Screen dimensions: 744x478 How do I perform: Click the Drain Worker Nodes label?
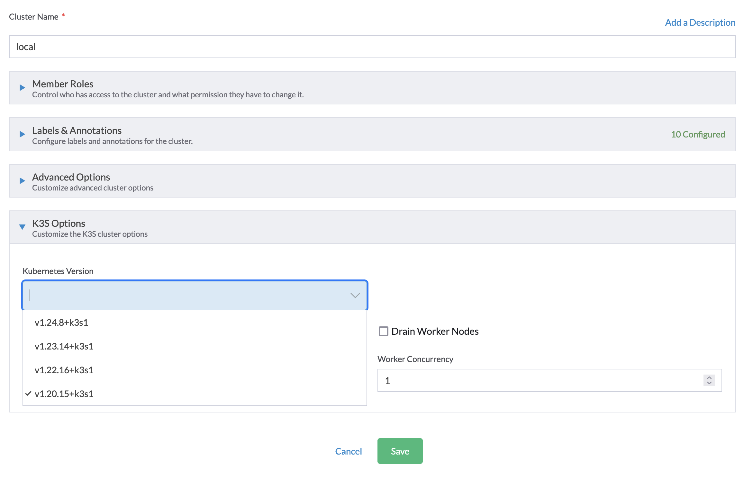click(435, 331)
